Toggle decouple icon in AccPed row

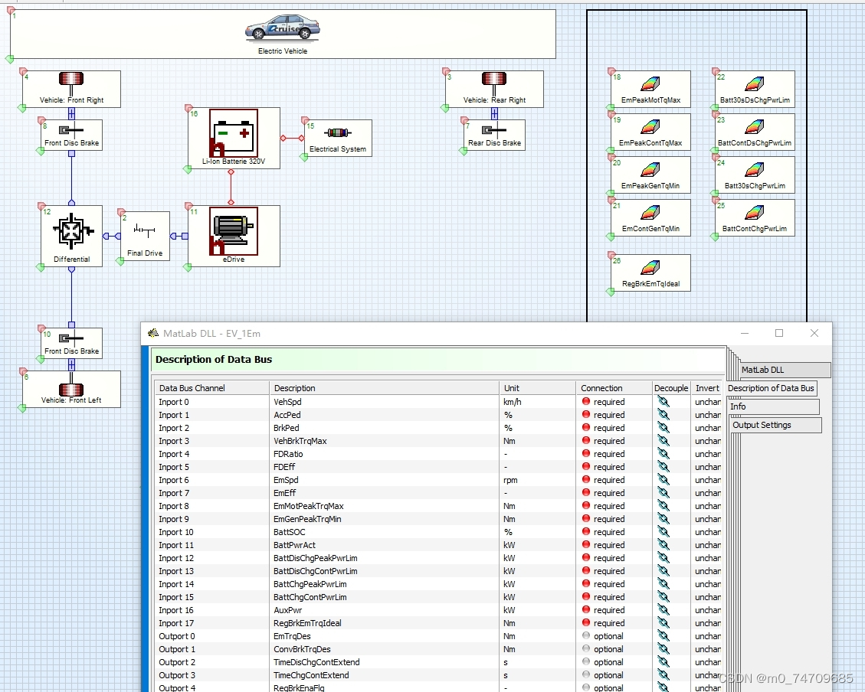(x=663, y=415)
